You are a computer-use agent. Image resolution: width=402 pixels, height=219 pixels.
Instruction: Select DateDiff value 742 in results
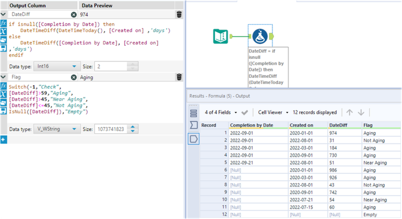point(344,192)
